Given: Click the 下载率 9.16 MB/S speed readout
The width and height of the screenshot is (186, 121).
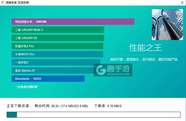Looking at the screenshot, I should click(x=108, y=106).
